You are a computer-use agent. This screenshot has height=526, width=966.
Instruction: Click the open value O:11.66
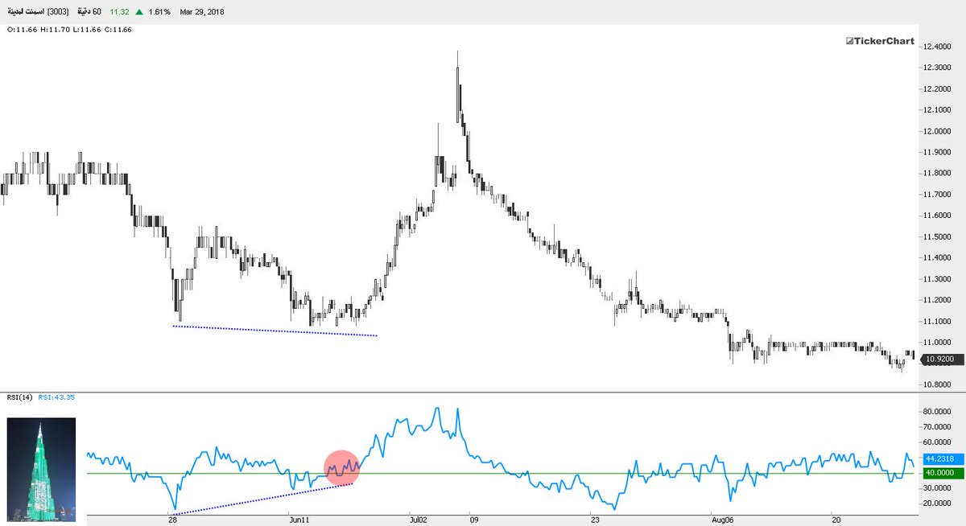point(22,29)
